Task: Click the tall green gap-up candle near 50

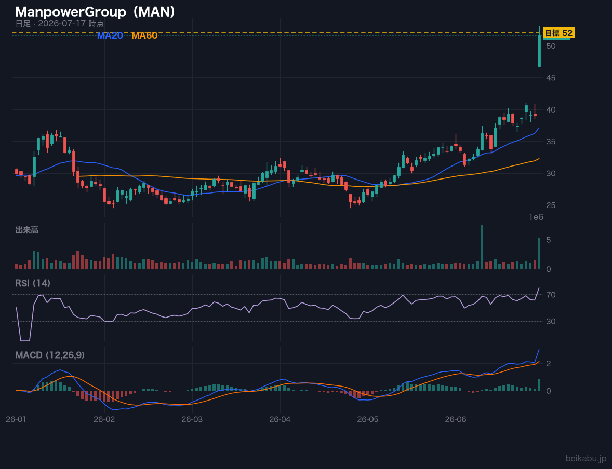Action: 539,51
